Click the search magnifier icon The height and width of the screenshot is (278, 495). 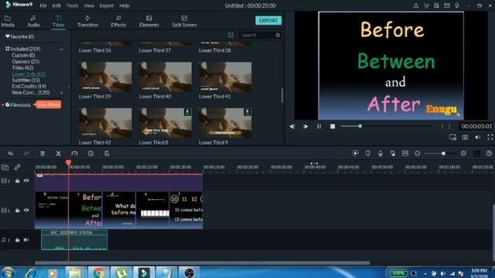click(x=278, y=35)
